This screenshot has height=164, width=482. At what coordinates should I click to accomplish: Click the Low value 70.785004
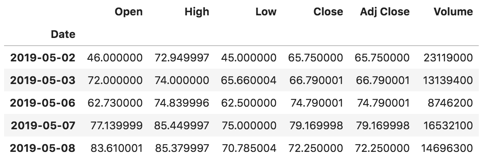pos(249,148)
